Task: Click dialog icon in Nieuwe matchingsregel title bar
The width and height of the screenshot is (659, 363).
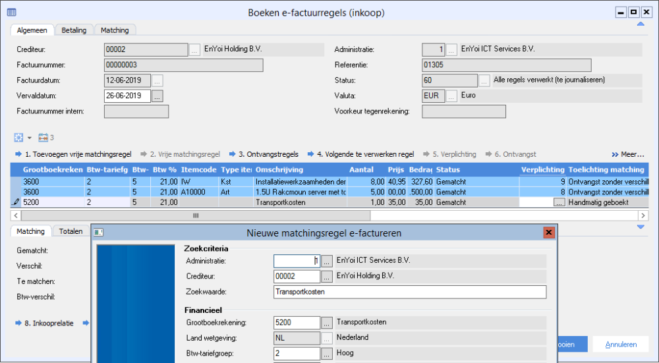Action: tap(98, 233)
